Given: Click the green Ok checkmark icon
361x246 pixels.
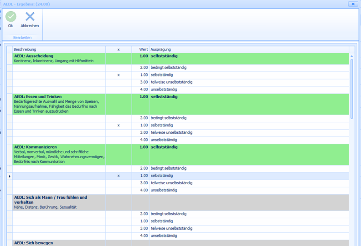Looking at the screenshot, I should tap(10, 17).
